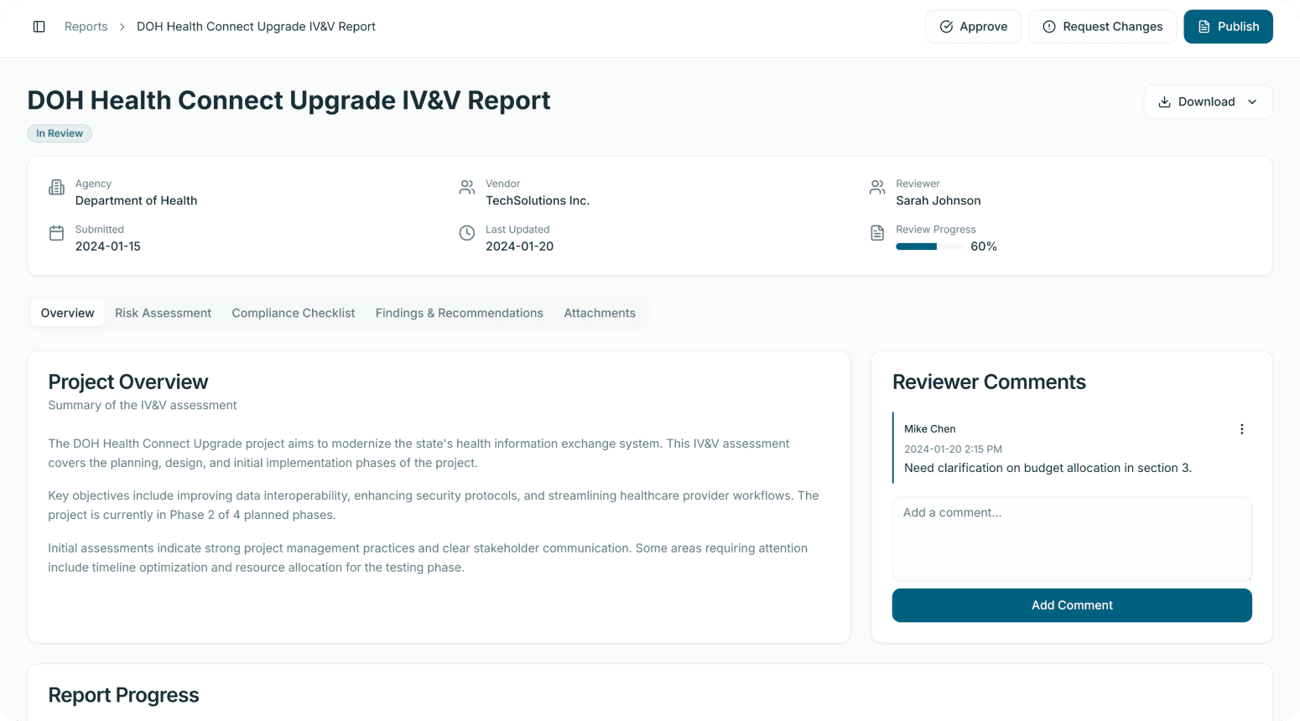The height and width of the screenshot is (721, 1300).
Task: Select the Findings & Recommendations tab
Action: [459, 313]
